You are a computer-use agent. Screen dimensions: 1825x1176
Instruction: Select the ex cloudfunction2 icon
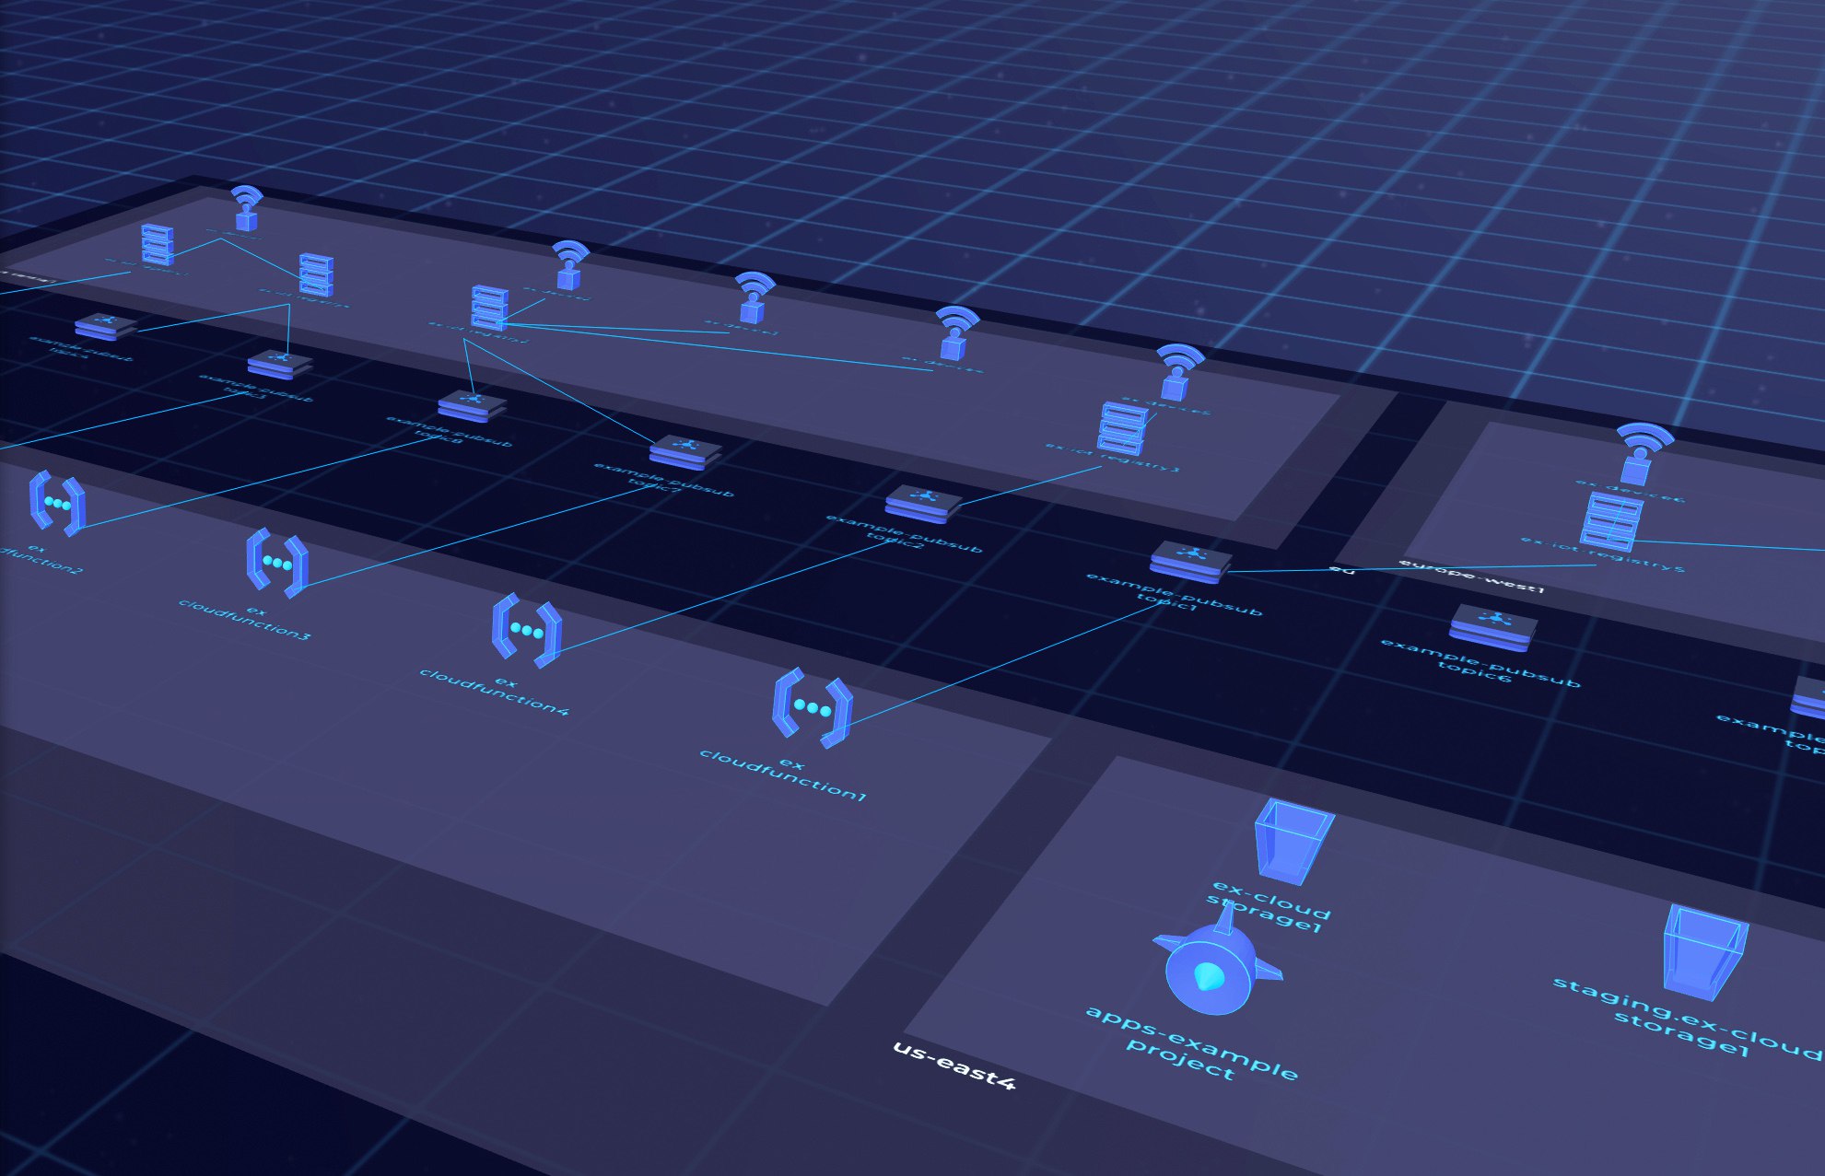pos(57,503)
